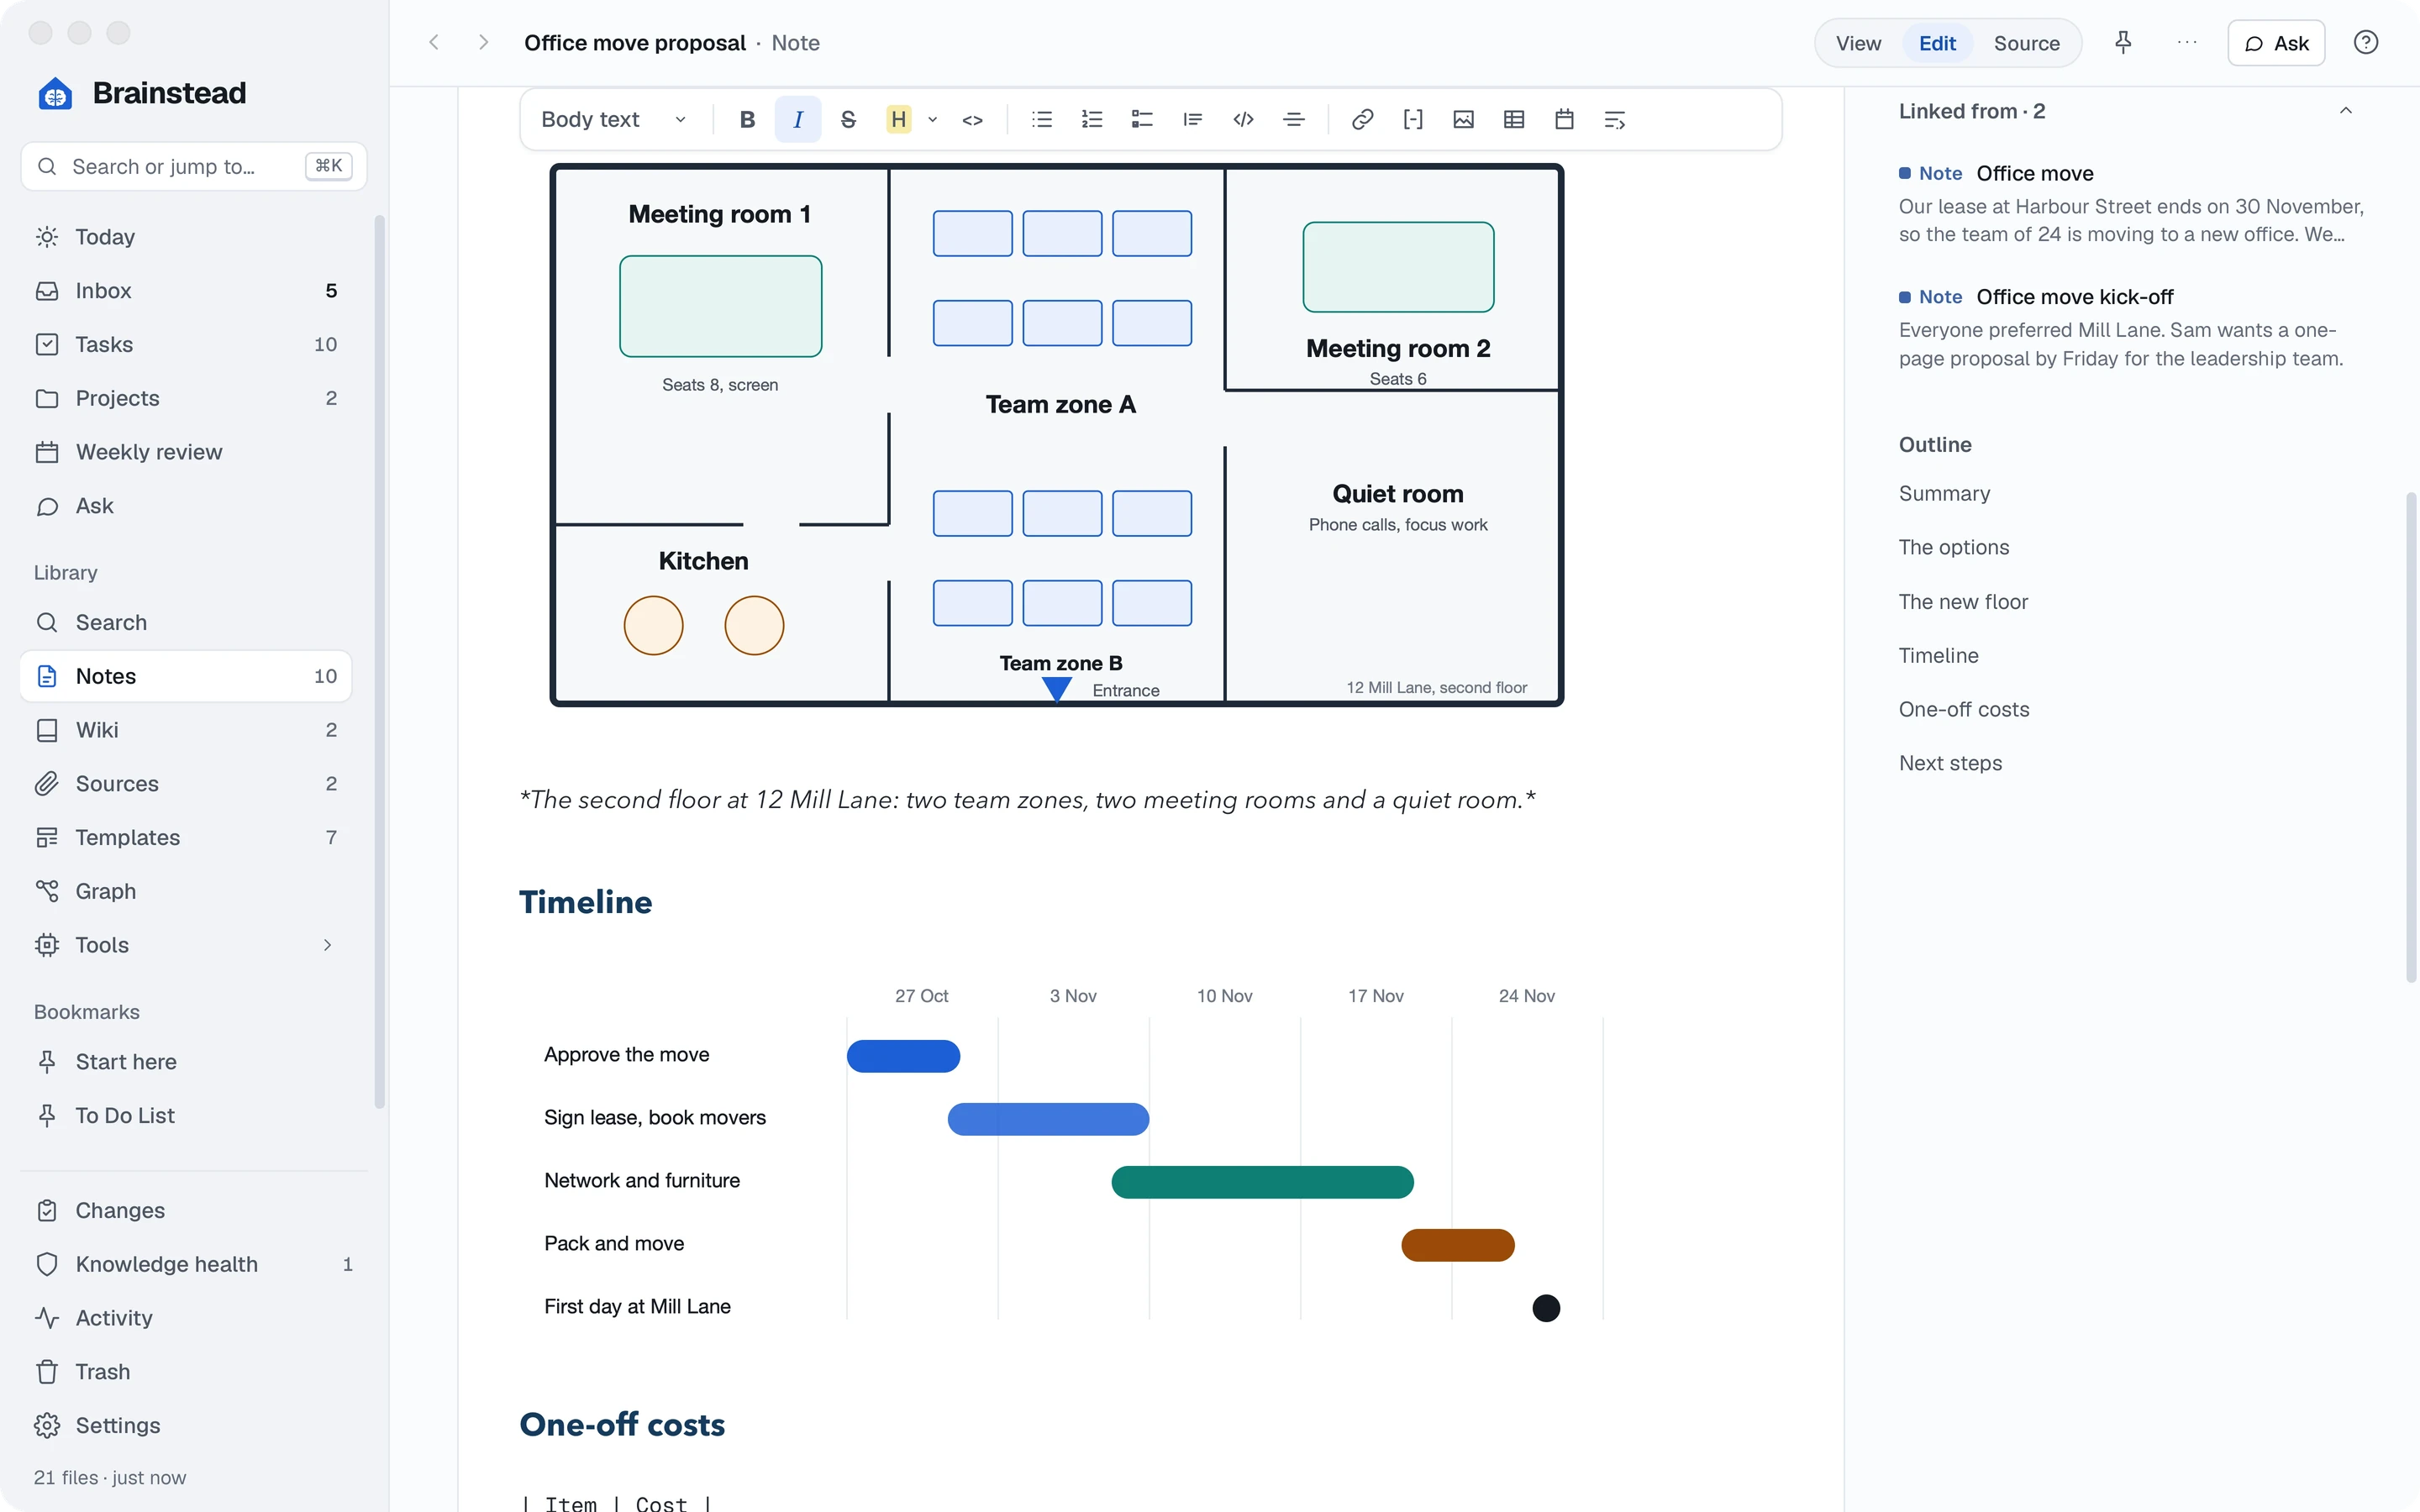Screen dimensions: 2420x1512
Task: Click the text wrap toolbar icon
Action: 1615,120
